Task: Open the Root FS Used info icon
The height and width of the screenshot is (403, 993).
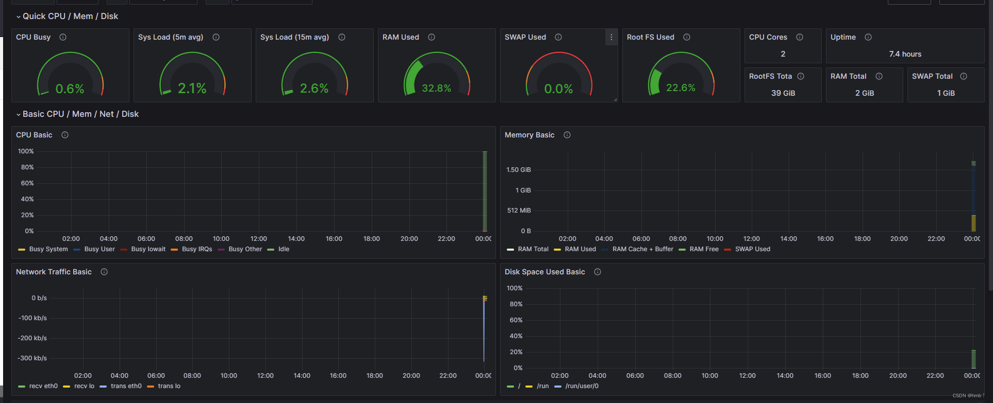Action: [x=687, y=37]
